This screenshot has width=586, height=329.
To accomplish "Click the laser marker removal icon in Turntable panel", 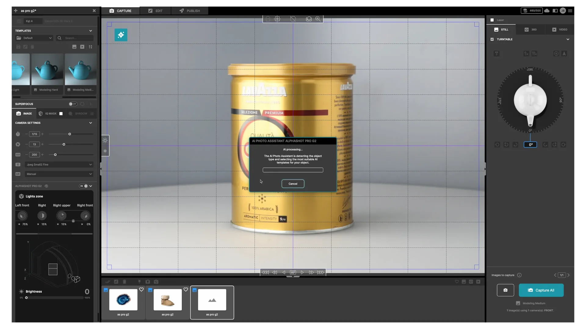I will point(526,54).
